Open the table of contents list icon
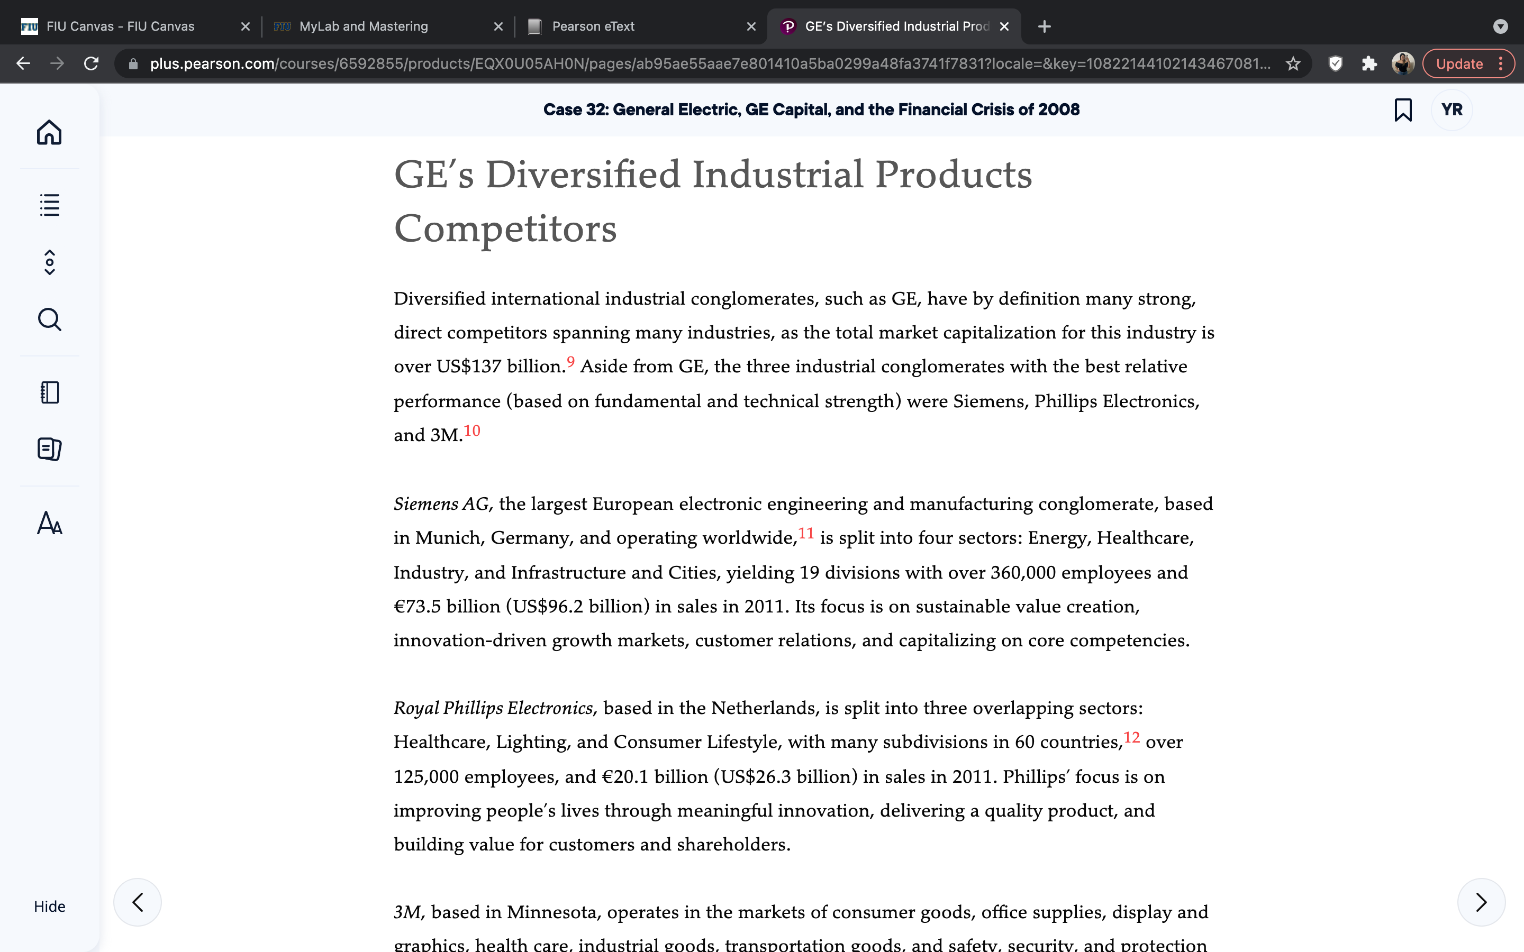The image size is (1524, 952). (x=49, y=205)
